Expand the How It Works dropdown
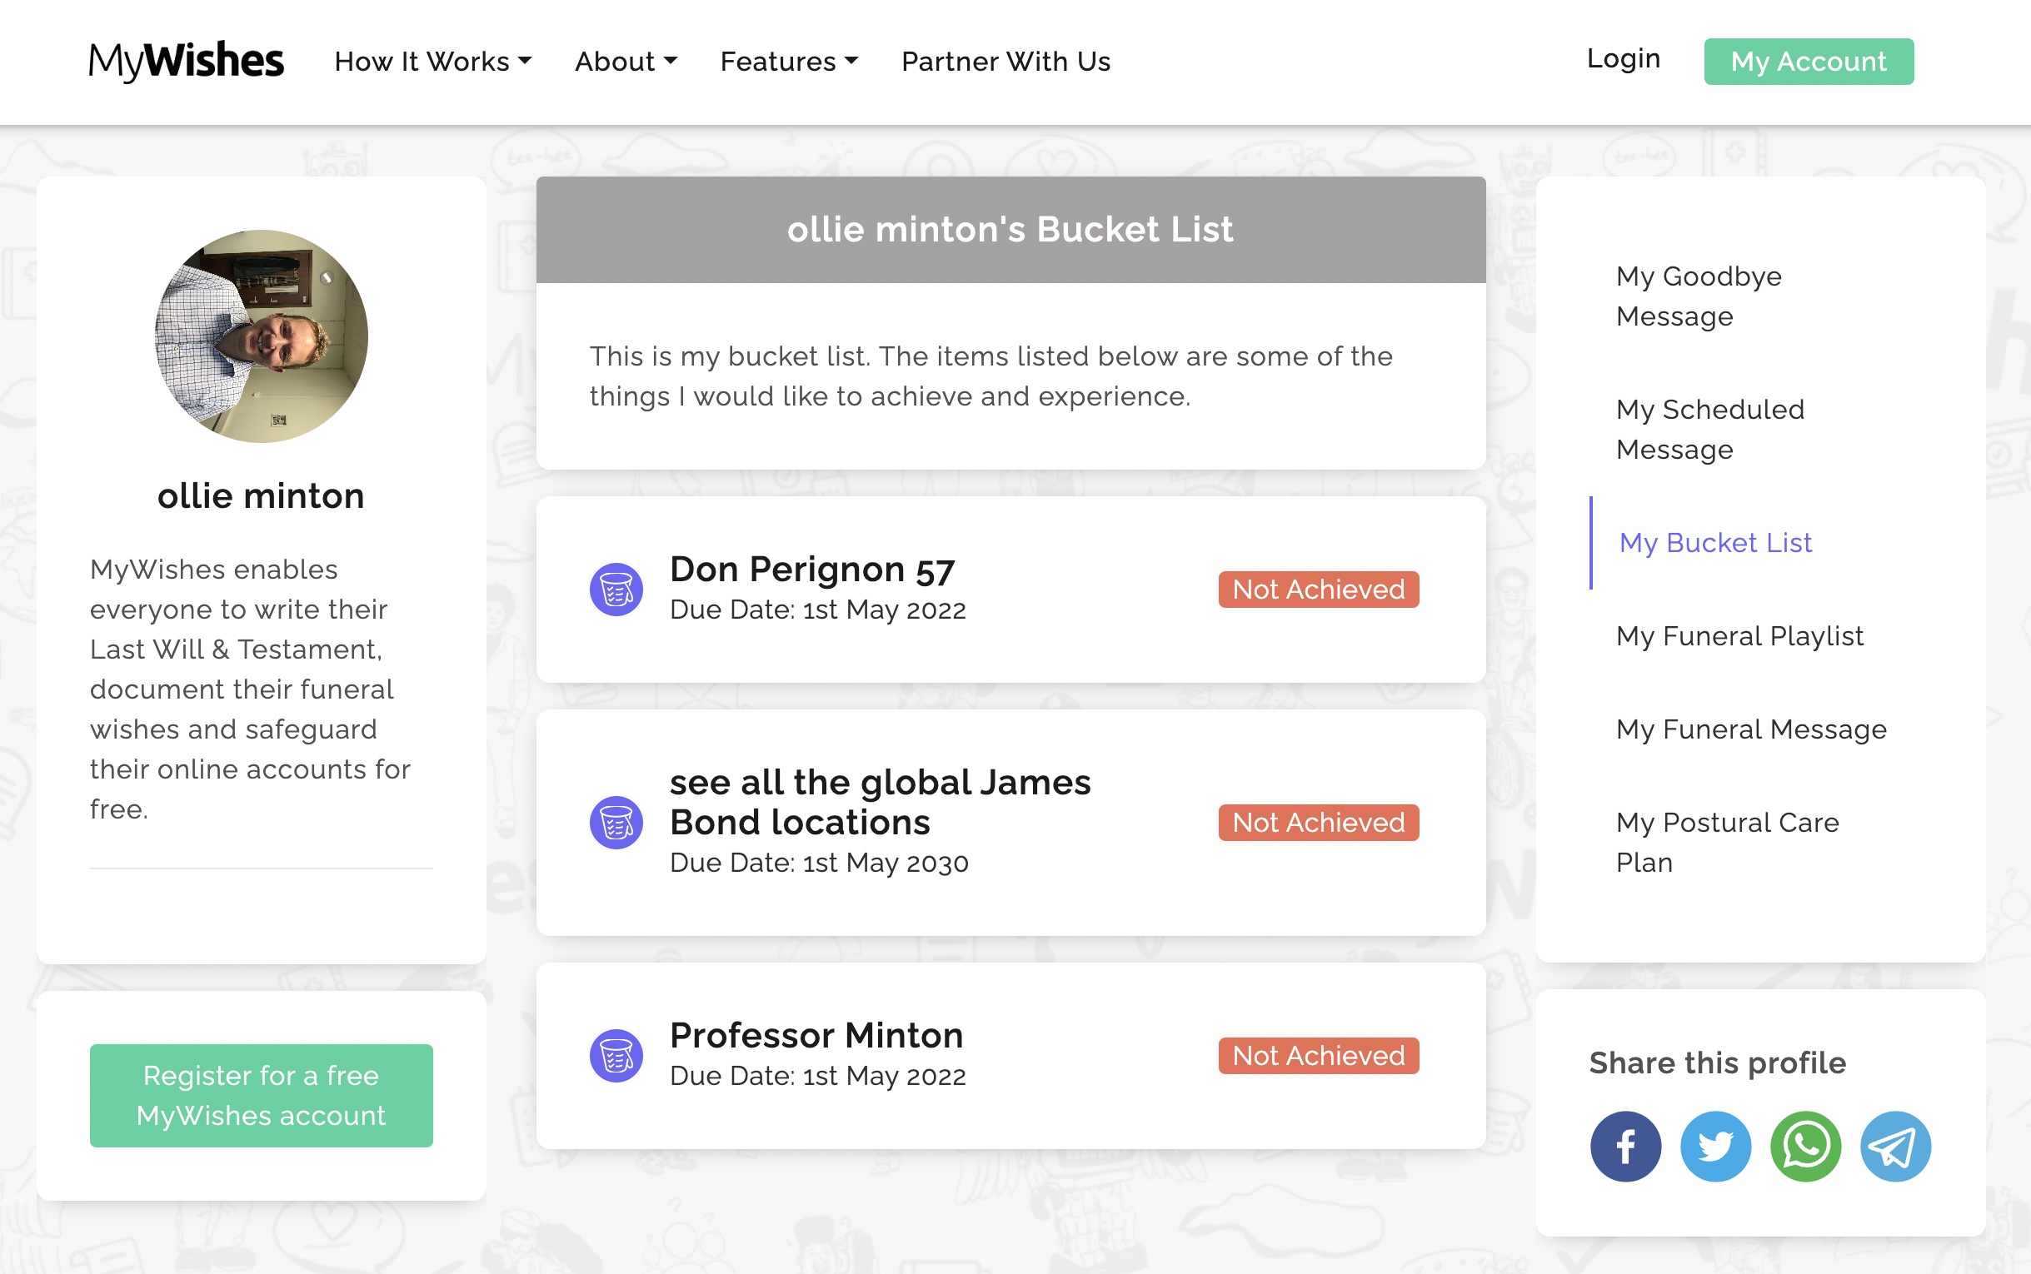2031x1274 pixels. 433,62
